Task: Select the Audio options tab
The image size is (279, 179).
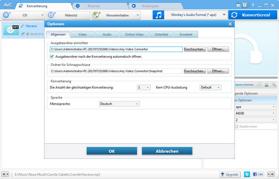Action: click(x=107, y=34)
